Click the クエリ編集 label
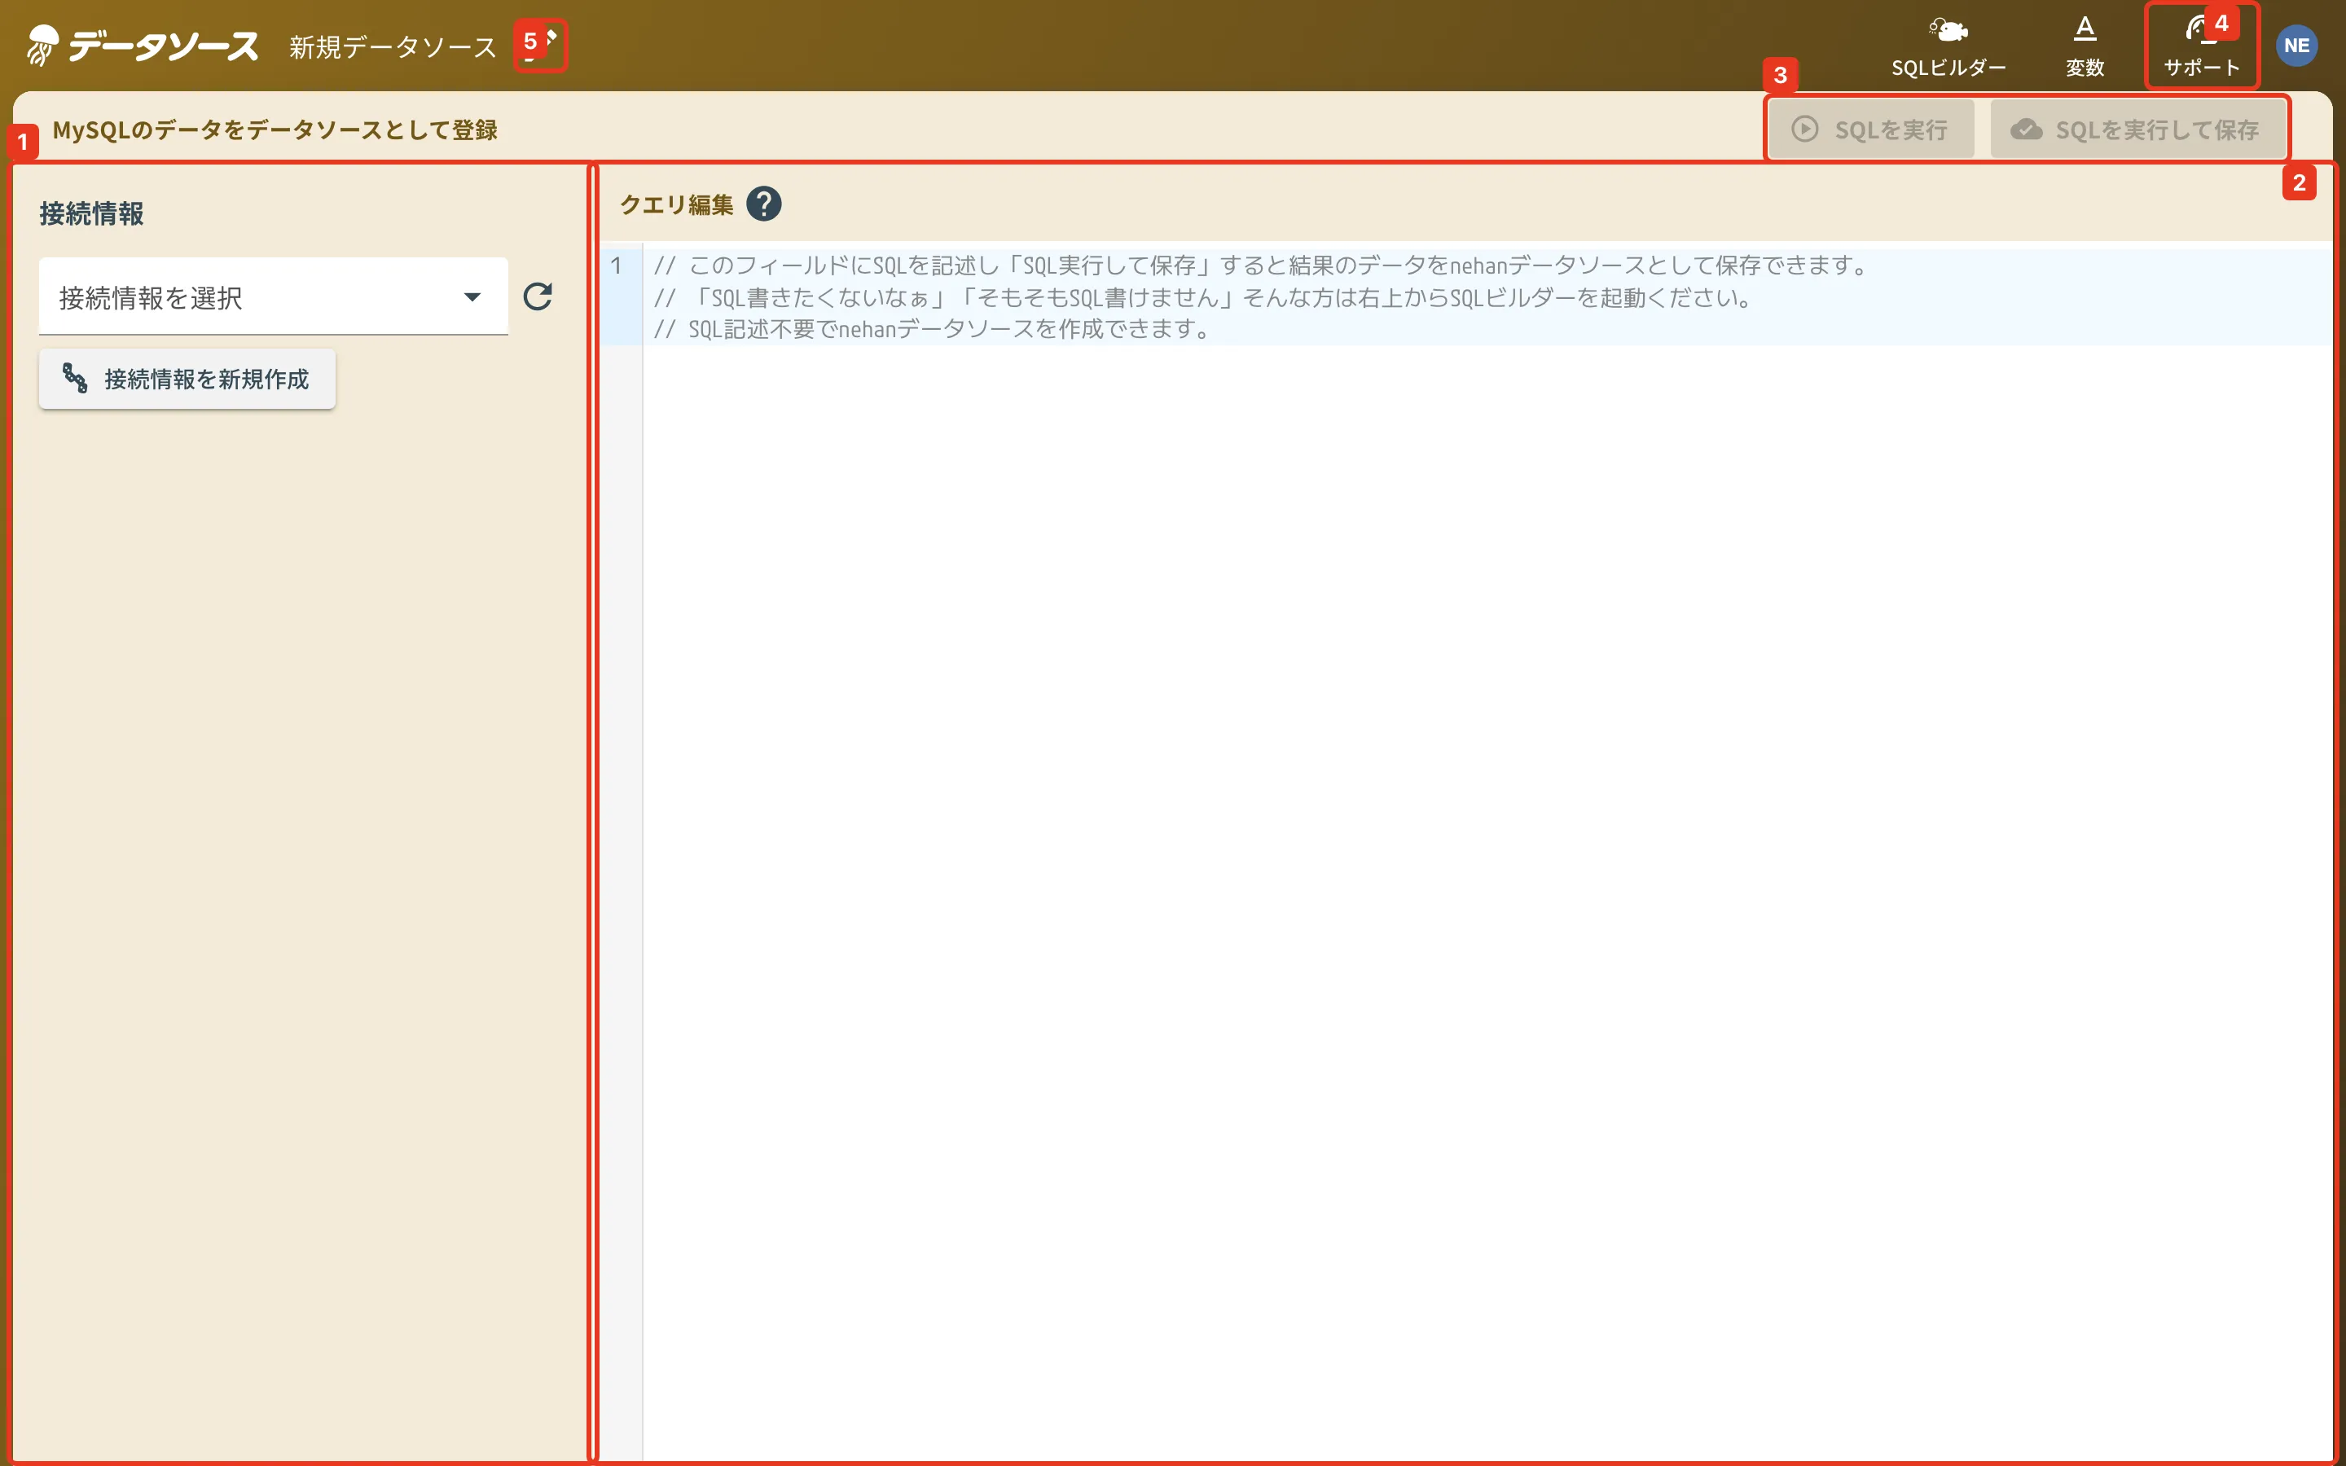 (x=677, y=204)
